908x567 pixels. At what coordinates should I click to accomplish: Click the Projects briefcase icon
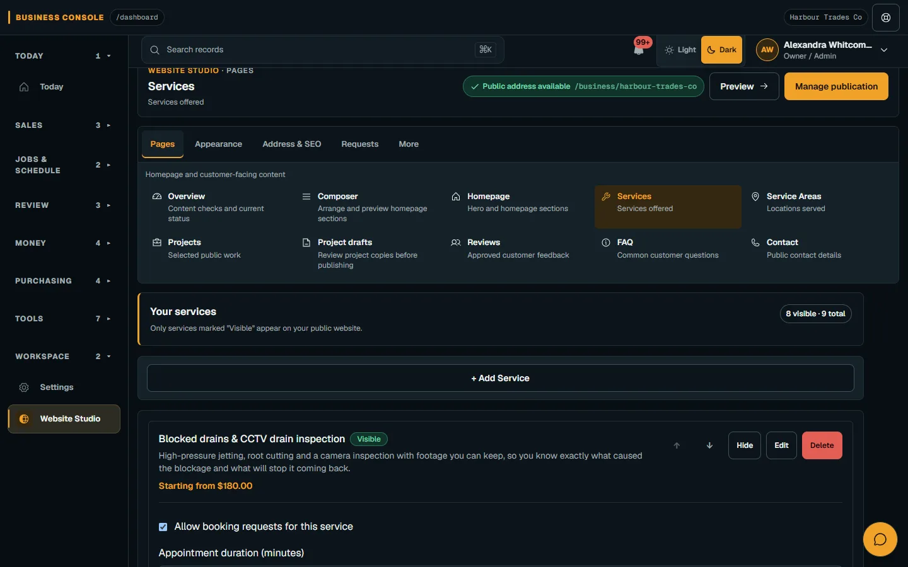tap(157, 243)
